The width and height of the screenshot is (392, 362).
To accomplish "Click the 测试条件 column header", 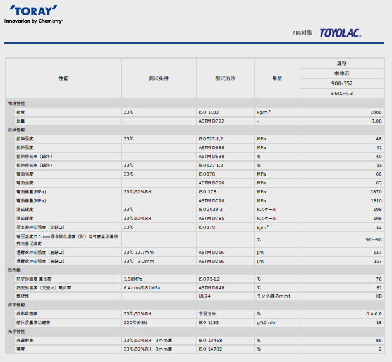I will point(158,78).
